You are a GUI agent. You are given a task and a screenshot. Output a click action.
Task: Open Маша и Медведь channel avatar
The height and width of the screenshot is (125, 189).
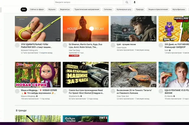click(17, 91)
